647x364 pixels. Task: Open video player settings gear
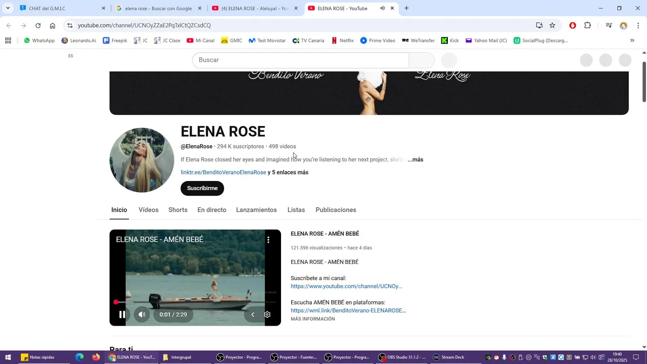[267, 314]
